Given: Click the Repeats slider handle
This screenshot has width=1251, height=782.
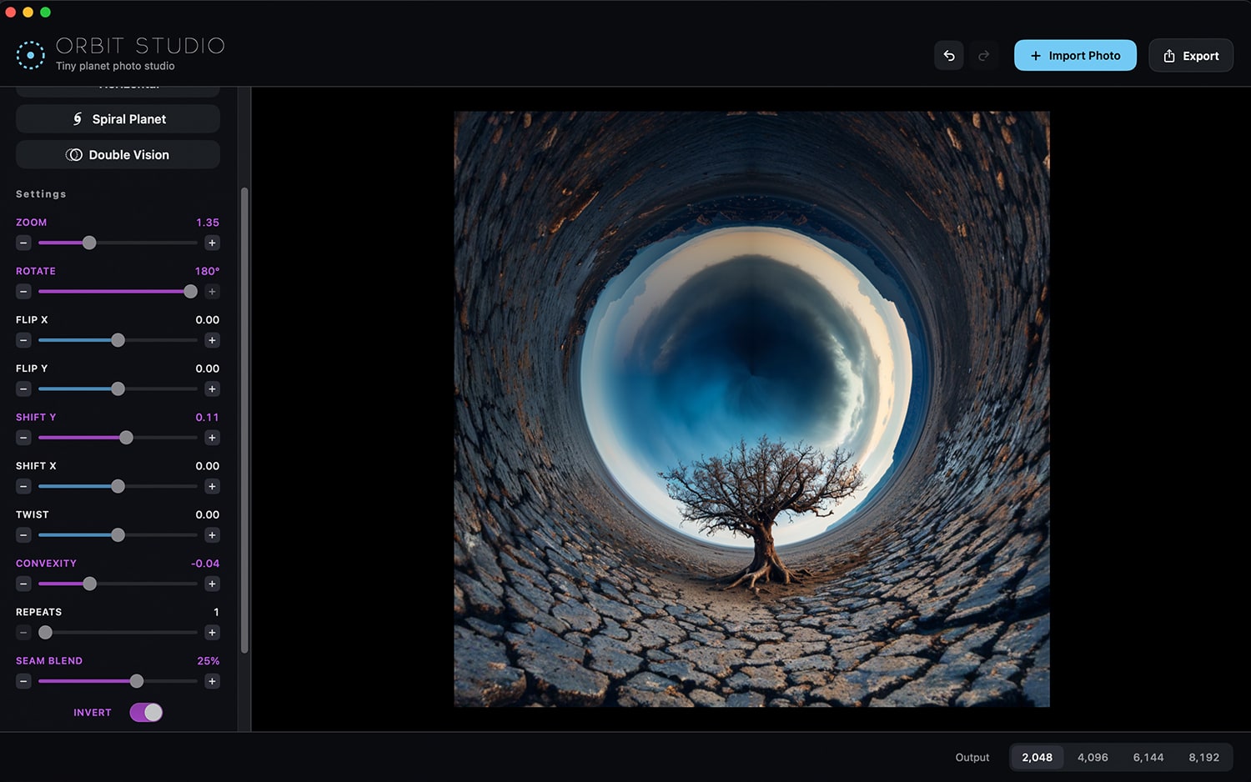Looking at the screenshot, I should [x=45, y=633].
